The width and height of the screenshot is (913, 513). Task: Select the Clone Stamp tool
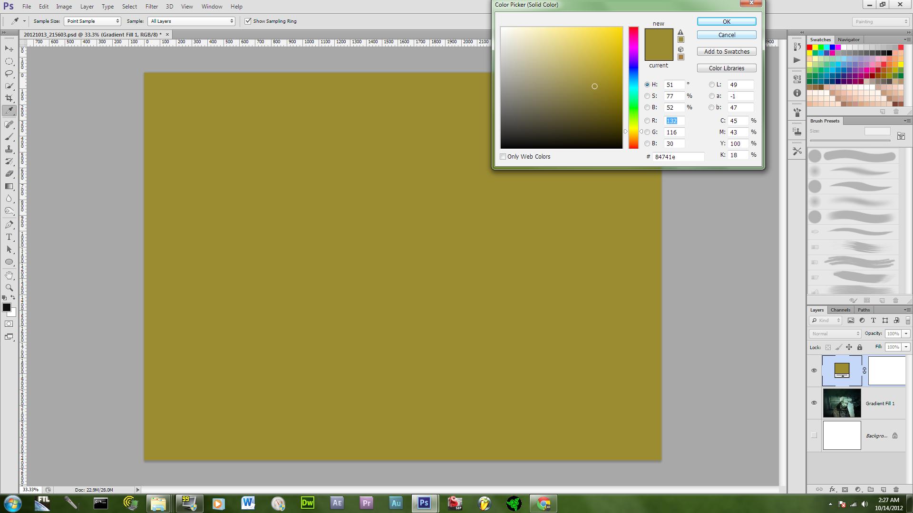(9, 149)
